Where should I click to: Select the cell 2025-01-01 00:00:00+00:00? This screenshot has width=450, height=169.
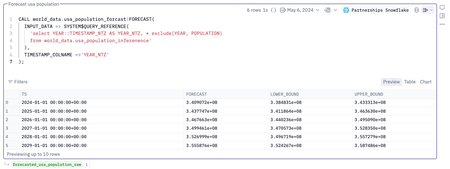pyautogui.click(x=54, y=111)
